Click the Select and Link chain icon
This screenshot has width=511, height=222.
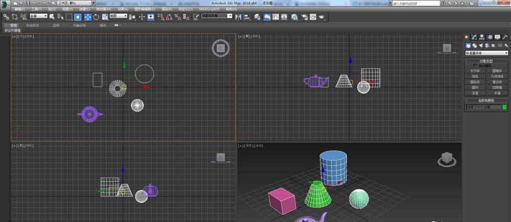point(6,17)
